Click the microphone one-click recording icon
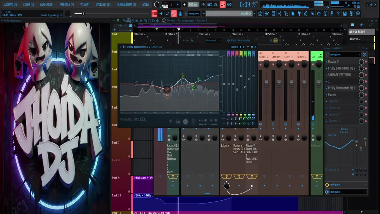Viewport: 380px width, 214px height. (332, 13)
